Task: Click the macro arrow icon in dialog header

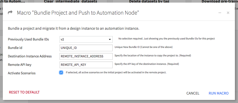Action: pyautogui.click(x=10, y=13)
